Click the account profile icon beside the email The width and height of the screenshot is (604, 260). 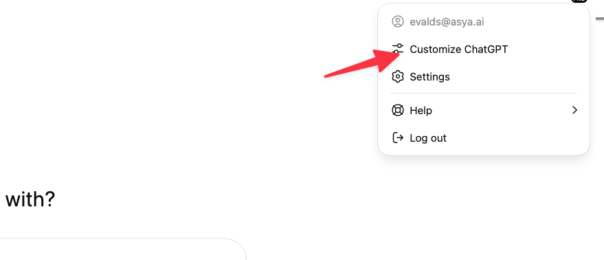click(x=398, y=21)
